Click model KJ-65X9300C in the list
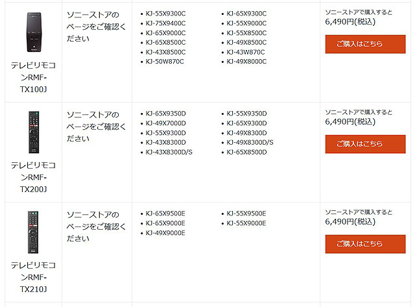 click(246, 14)
